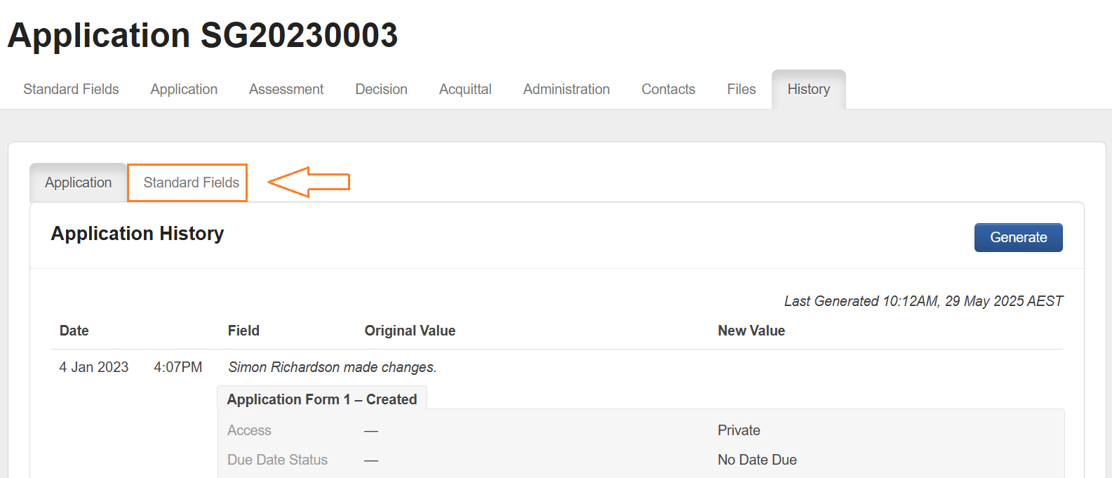Screen dimensions: 1112x478
Task: Click the Original Value column header
Action: click(410, 331)
